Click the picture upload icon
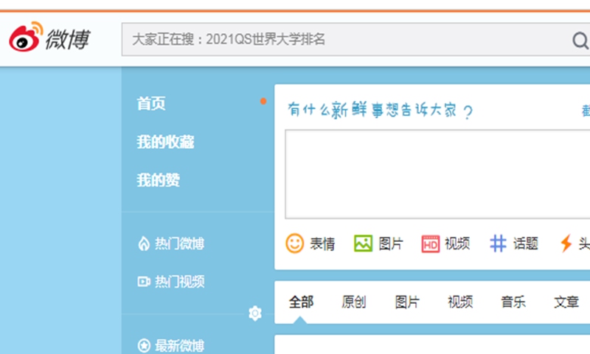The image size is (590, 354). pos(363,243)
